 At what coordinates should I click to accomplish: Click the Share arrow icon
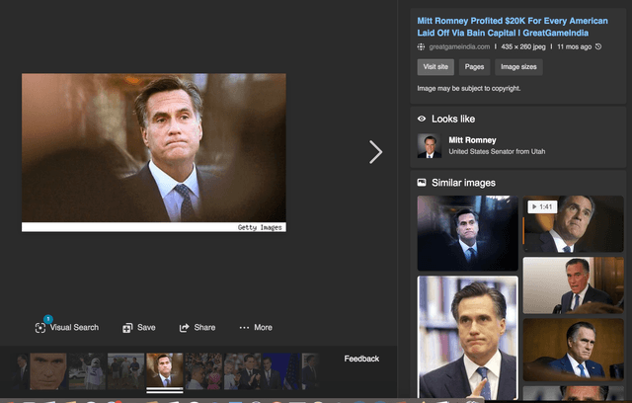pos(185,328)
